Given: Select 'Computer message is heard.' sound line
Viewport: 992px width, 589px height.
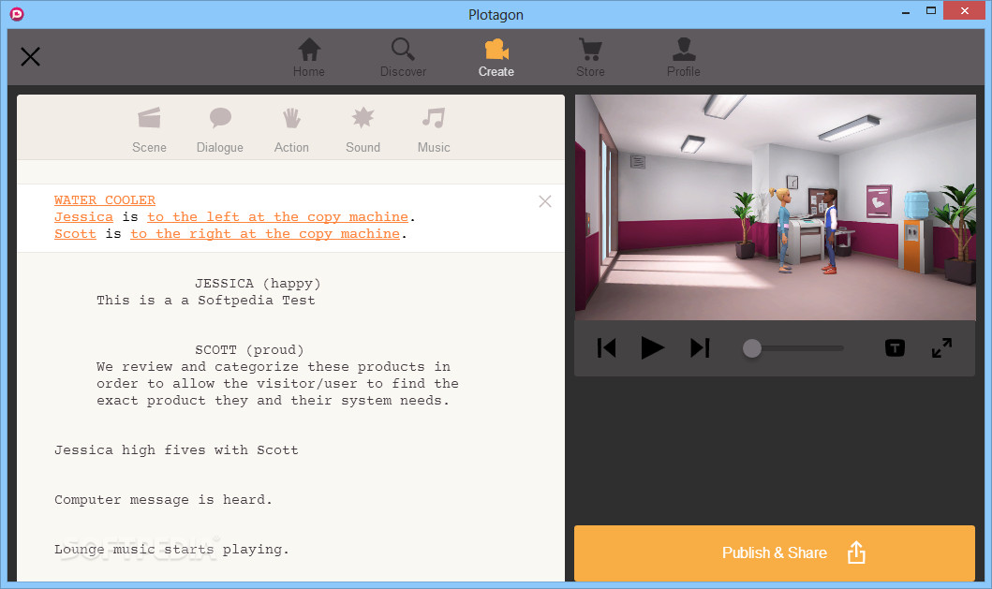Looking at the screenshot, I should click(163, 500).
